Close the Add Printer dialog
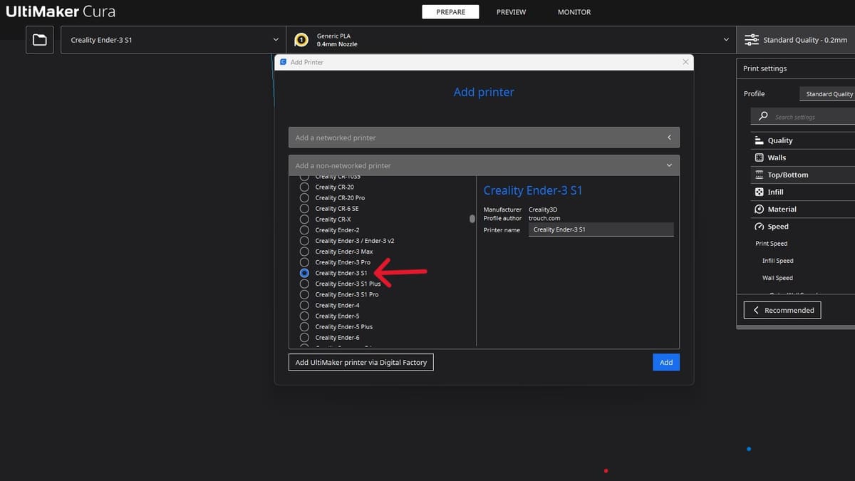 pos(685,62)
